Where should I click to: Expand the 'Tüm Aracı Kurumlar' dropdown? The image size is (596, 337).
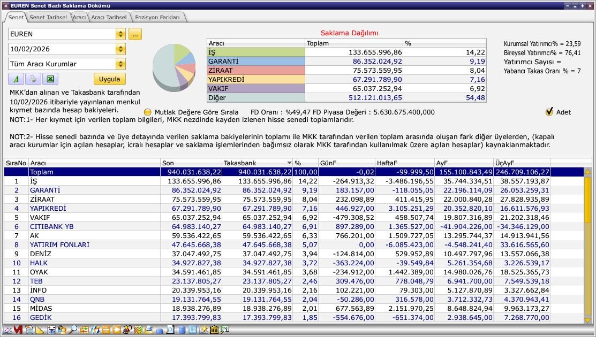[x=120, y=64]
